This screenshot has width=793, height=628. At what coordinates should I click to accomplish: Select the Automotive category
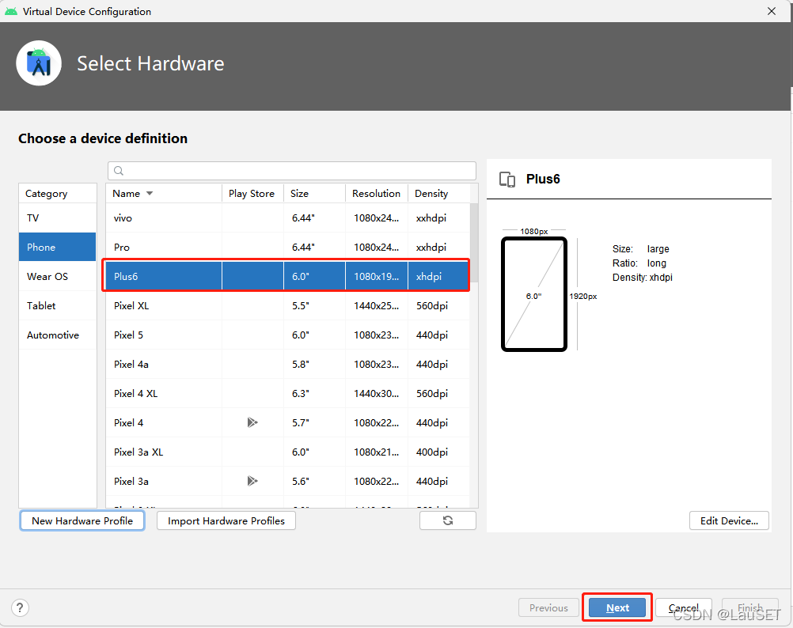[58, 335]
